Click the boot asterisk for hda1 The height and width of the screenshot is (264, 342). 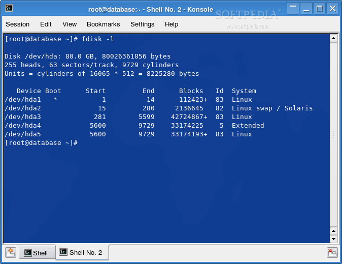point(55,99)
